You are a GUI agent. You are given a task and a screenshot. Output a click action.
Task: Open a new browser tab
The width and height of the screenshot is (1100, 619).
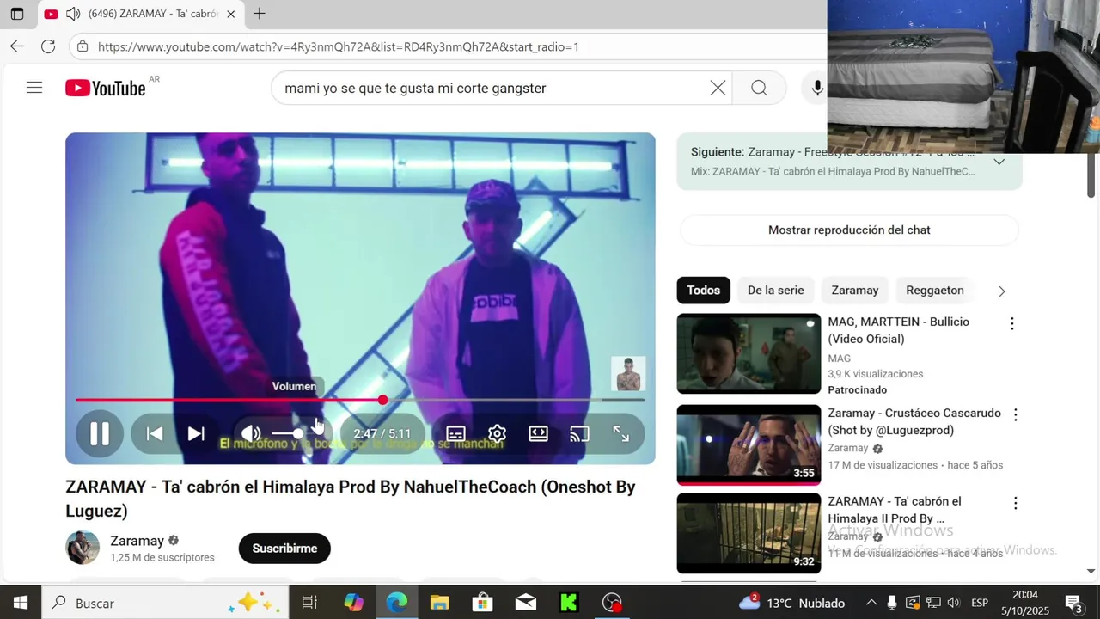point(259,14)
